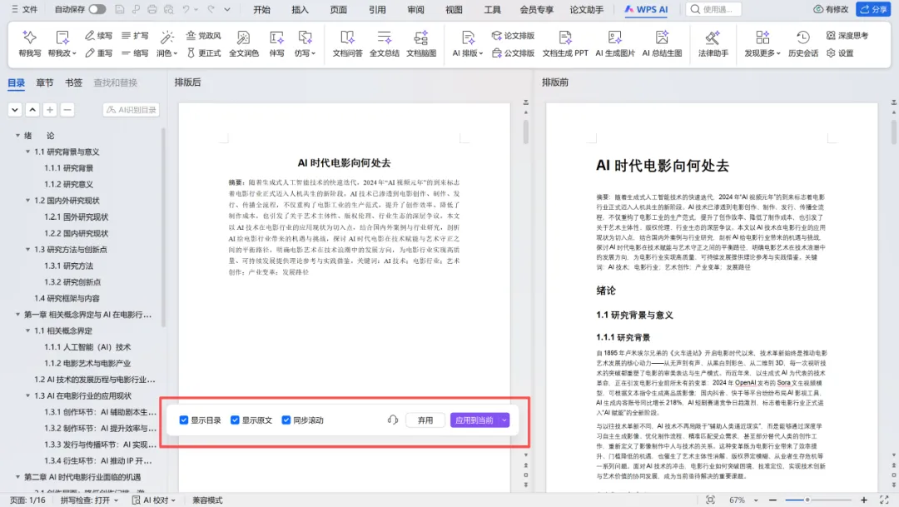The image size is (899, 507).
Task: Click the 全文润色 icon
Action: 244,43
